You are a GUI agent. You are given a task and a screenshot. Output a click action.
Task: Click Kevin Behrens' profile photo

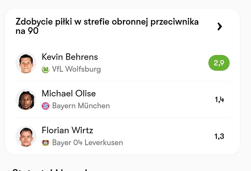click(26, 63)
